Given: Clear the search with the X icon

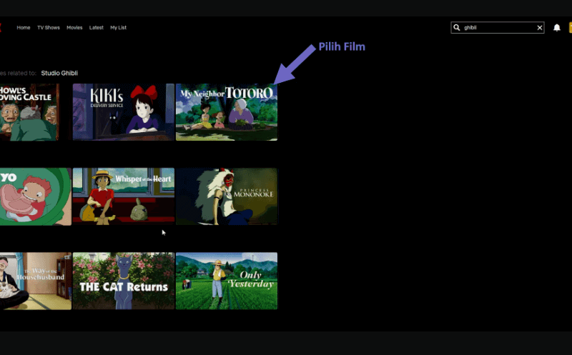Looking at the screenshot, I should point(540,28).
